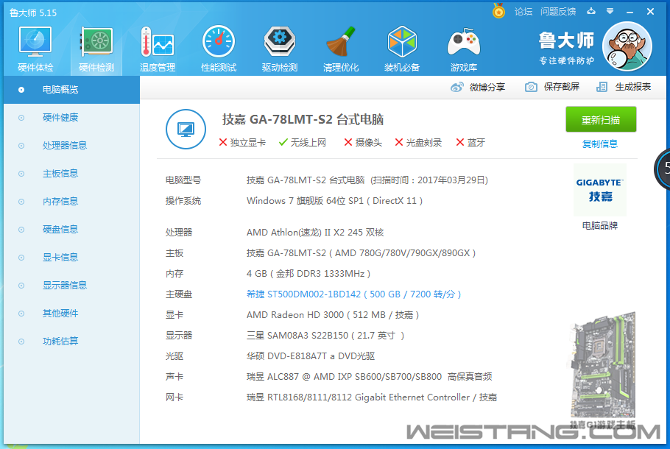
Task: Open the 论坛 forum link
Action: [x=523, y=12]
